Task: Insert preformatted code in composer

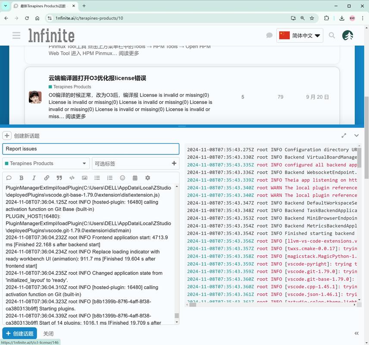Action: click(72, 178)
